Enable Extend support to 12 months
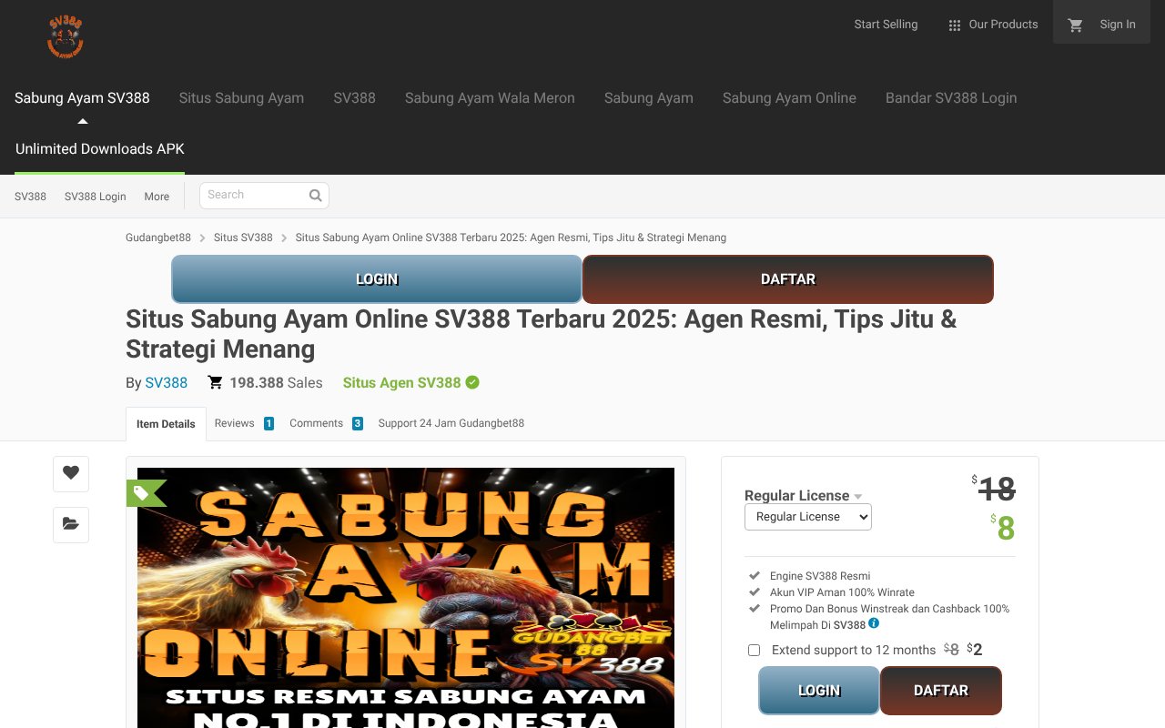This screenshot has height=728, width=1165. pos(754,650)
